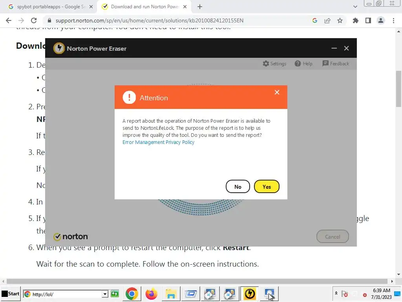Open Chrome extensions puzzle icon
The width and height of the screenshot is (402, 302).
(356, 20)
